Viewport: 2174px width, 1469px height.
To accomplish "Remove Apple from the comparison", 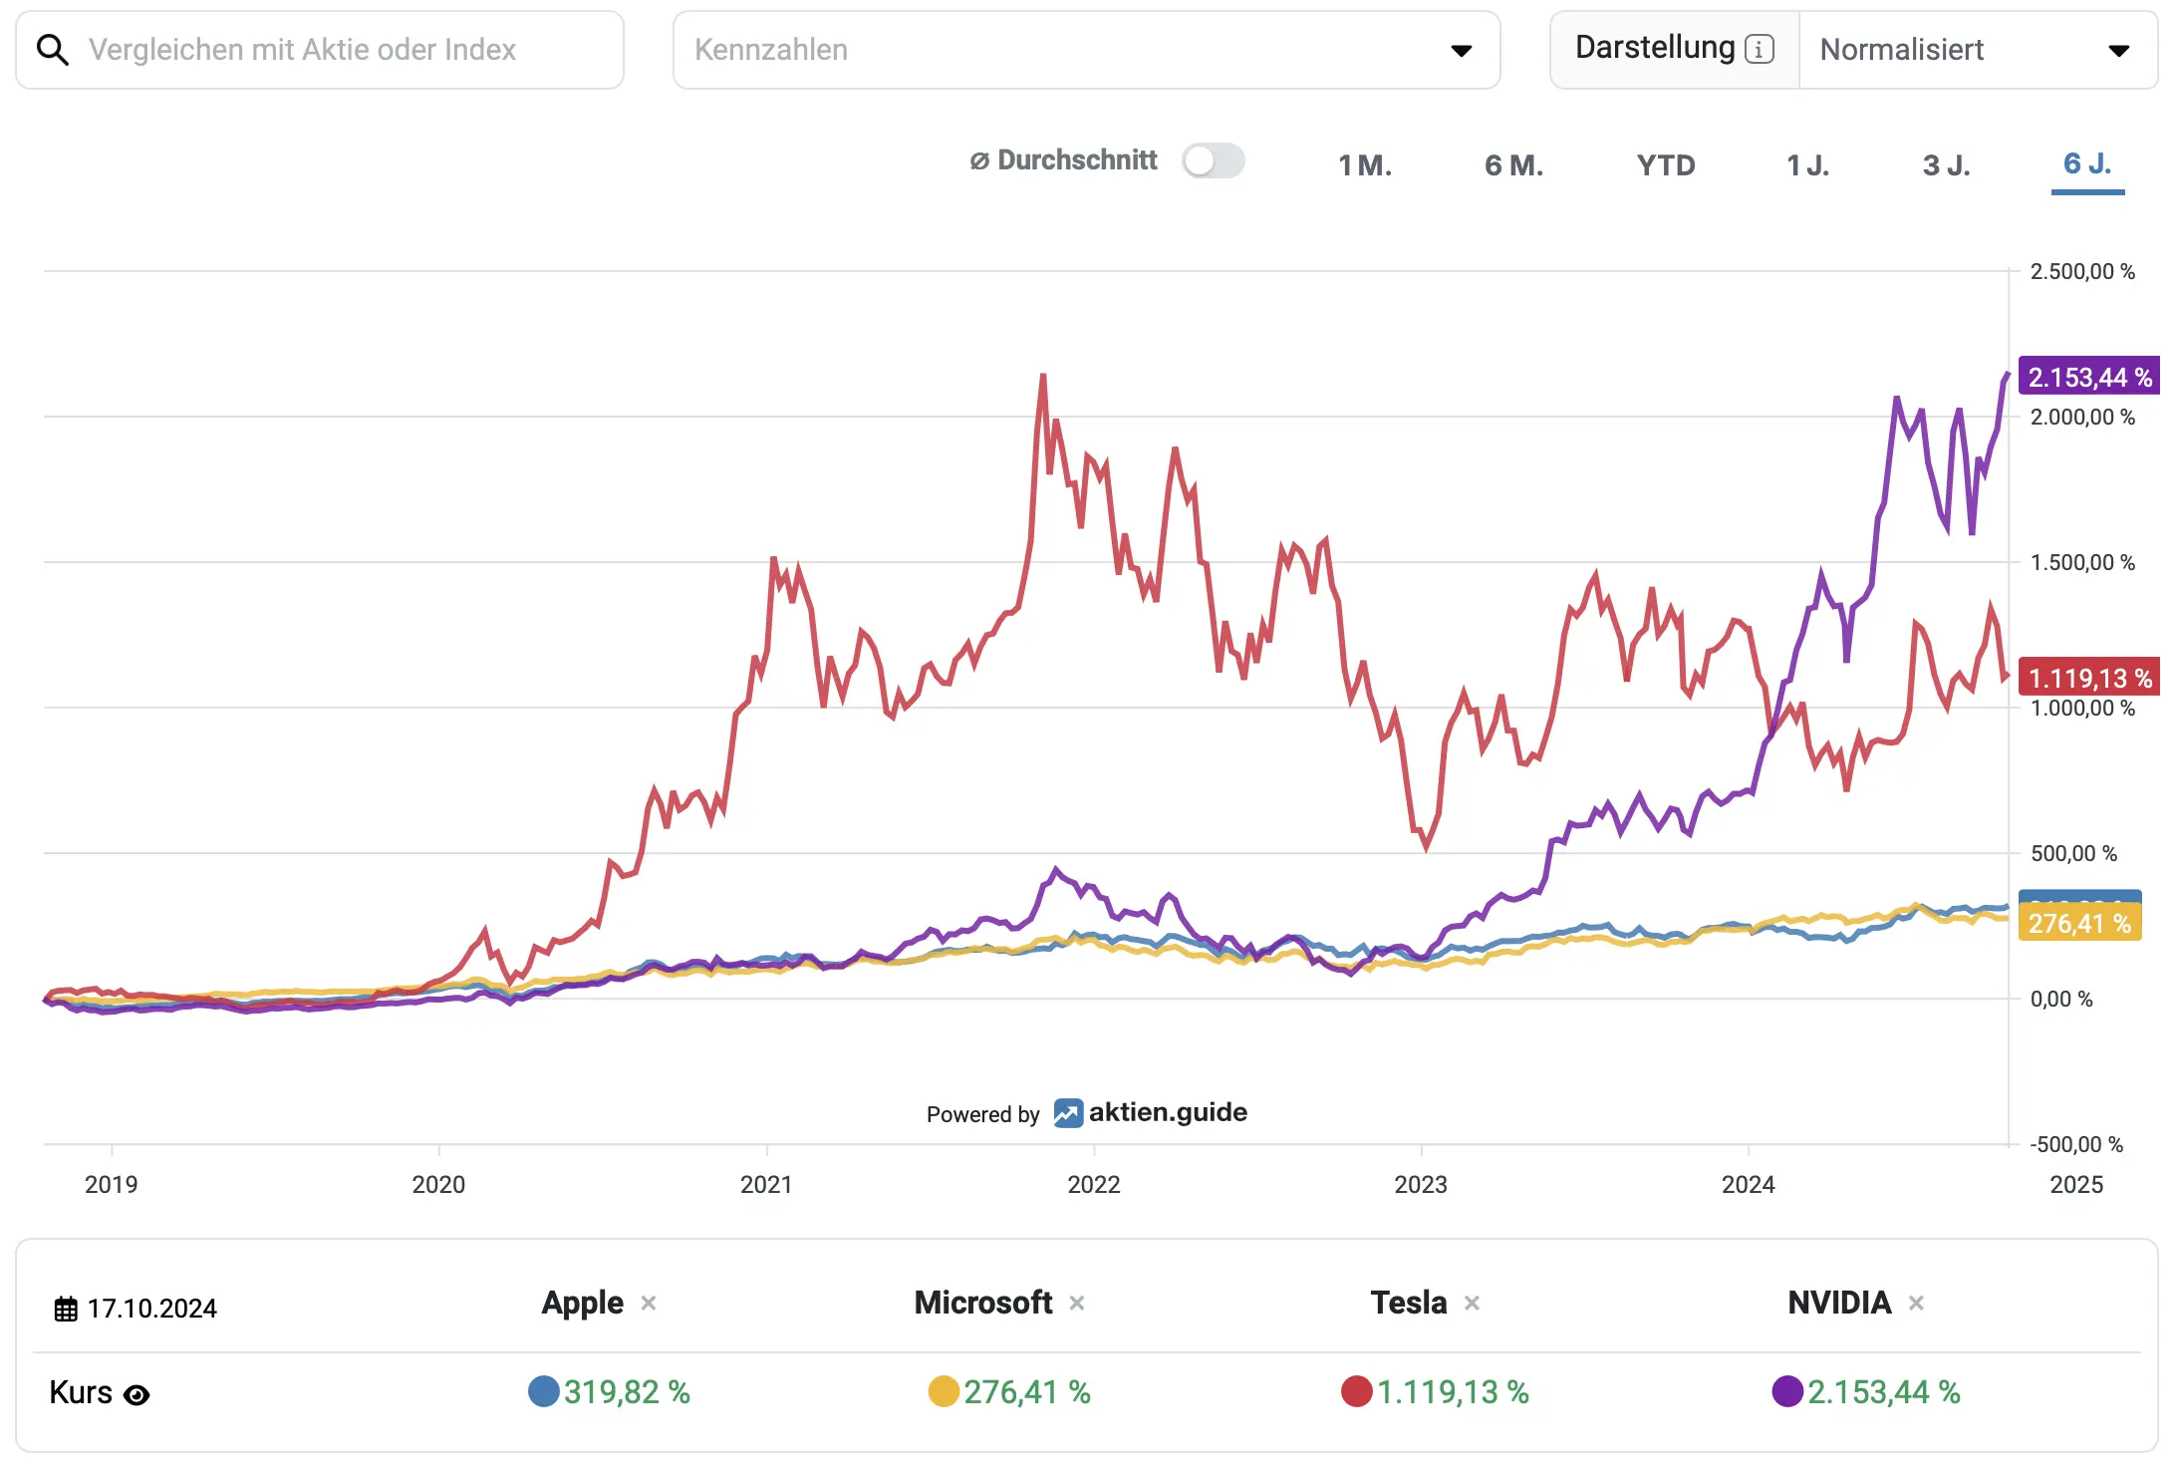I will (649, 1303).
